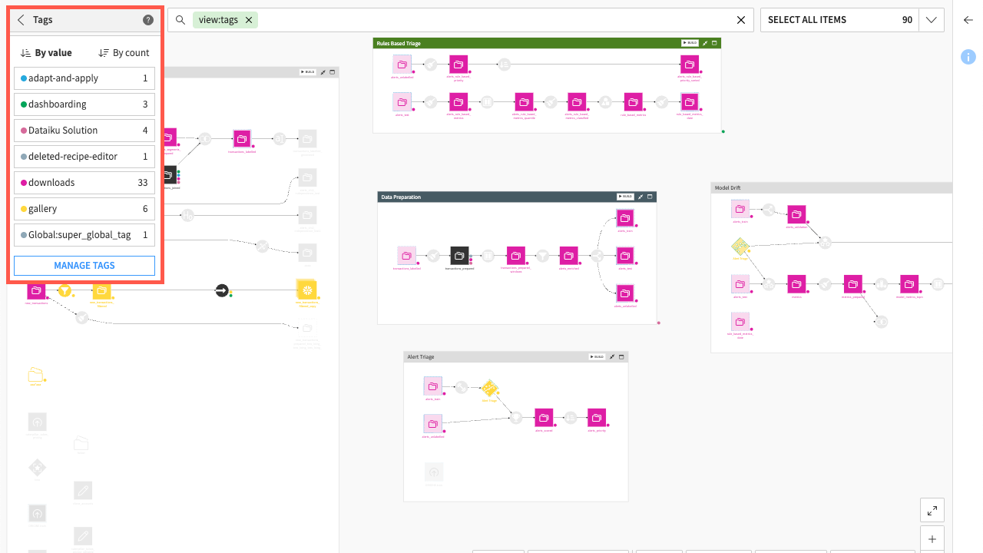Open the select items dropdown arrow
Viewport: 983px width, 553px height.
coord(932,20)
